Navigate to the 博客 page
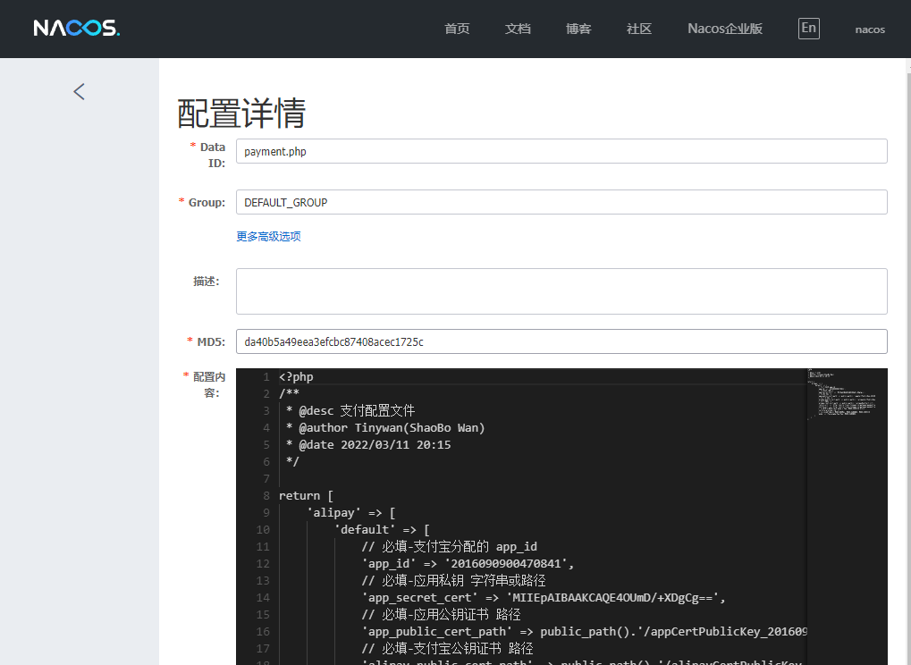Image resolution: width=911 pixels, height=665 pixels. (578, 29)
